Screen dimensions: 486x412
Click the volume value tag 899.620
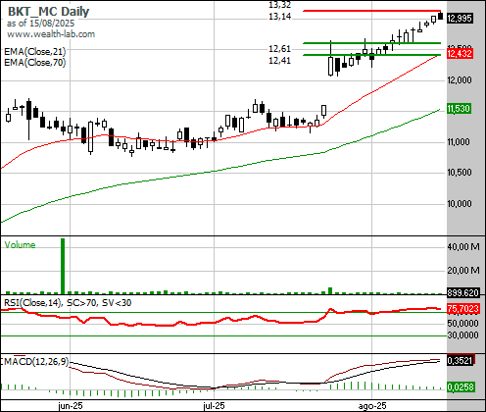coord(462,293)
